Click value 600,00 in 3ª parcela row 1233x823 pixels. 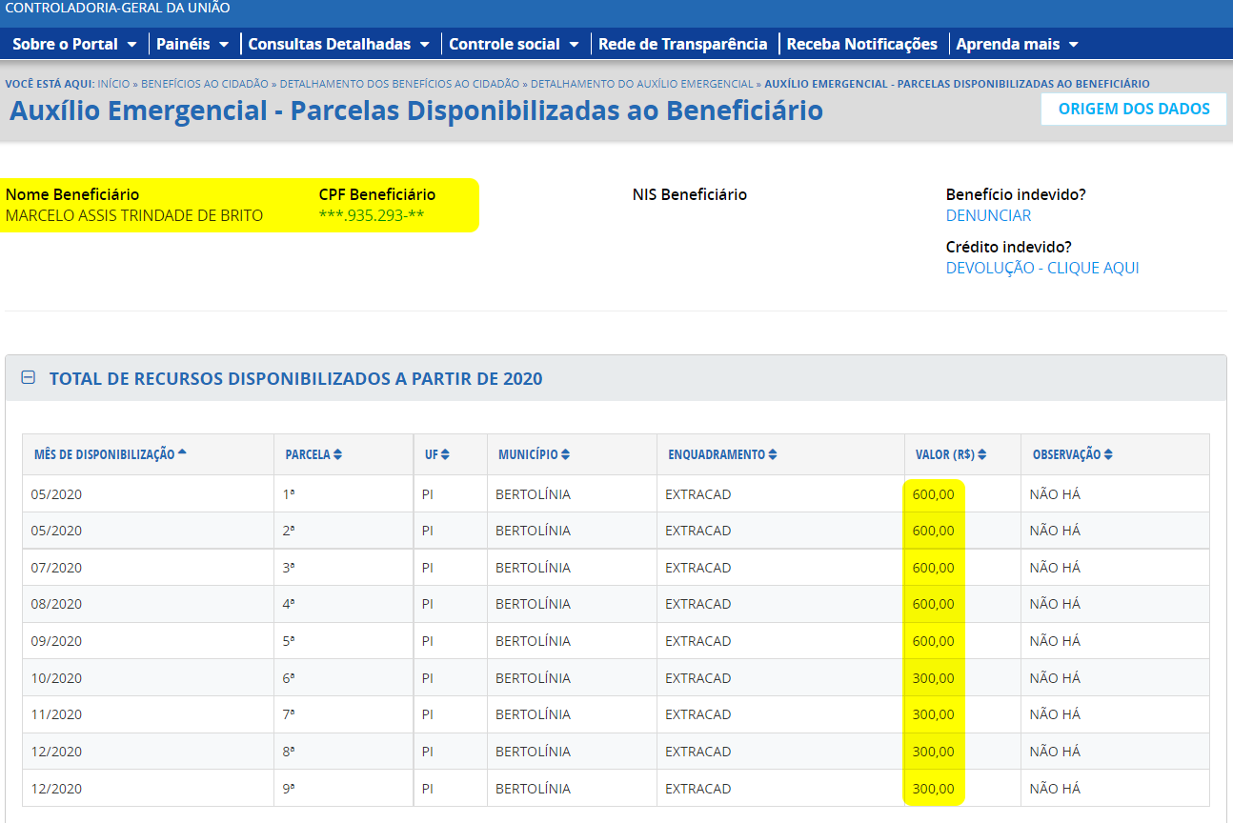click(933, 568)
